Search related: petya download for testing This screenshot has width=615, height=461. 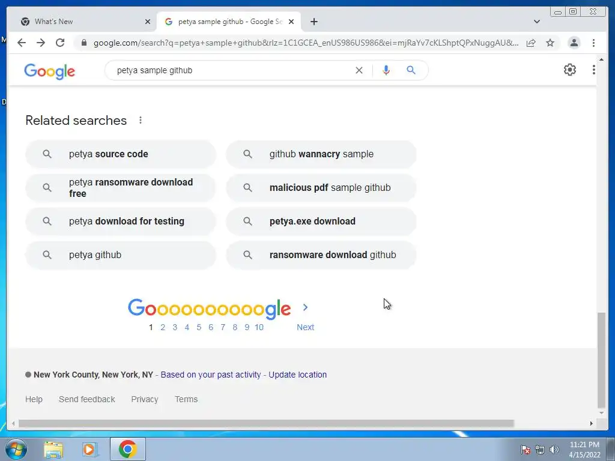[121, 221]
